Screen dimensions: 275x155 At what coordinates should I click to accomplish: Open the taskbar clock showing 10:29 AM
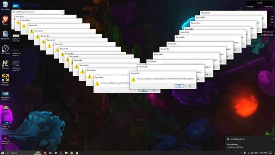point(263,153)
